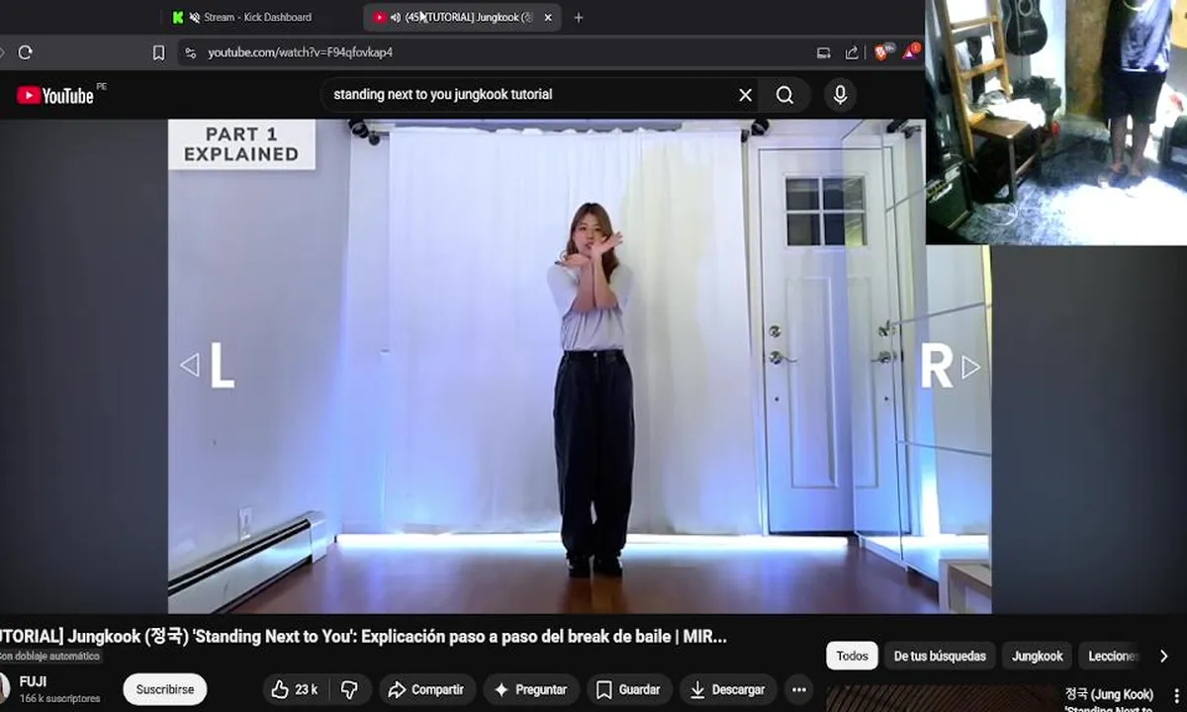Select the TUTORIAL Jungkook YouTube tab
Screen dimensions: 1187x712
(463, 17)
